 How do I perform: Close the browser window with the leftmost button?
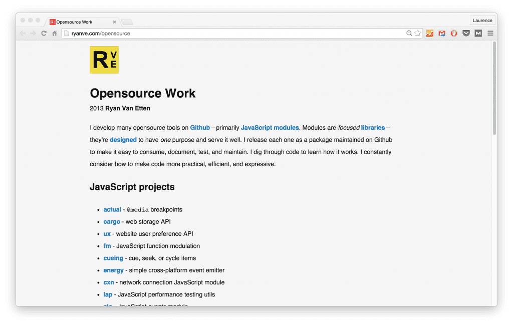23,20
